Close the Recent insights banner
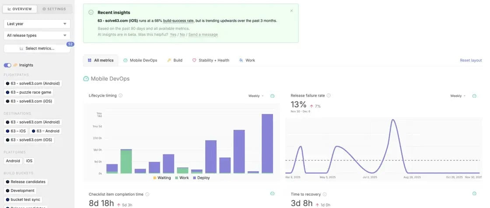This screenshot has width=490, height=208. (x=291, y=10)
